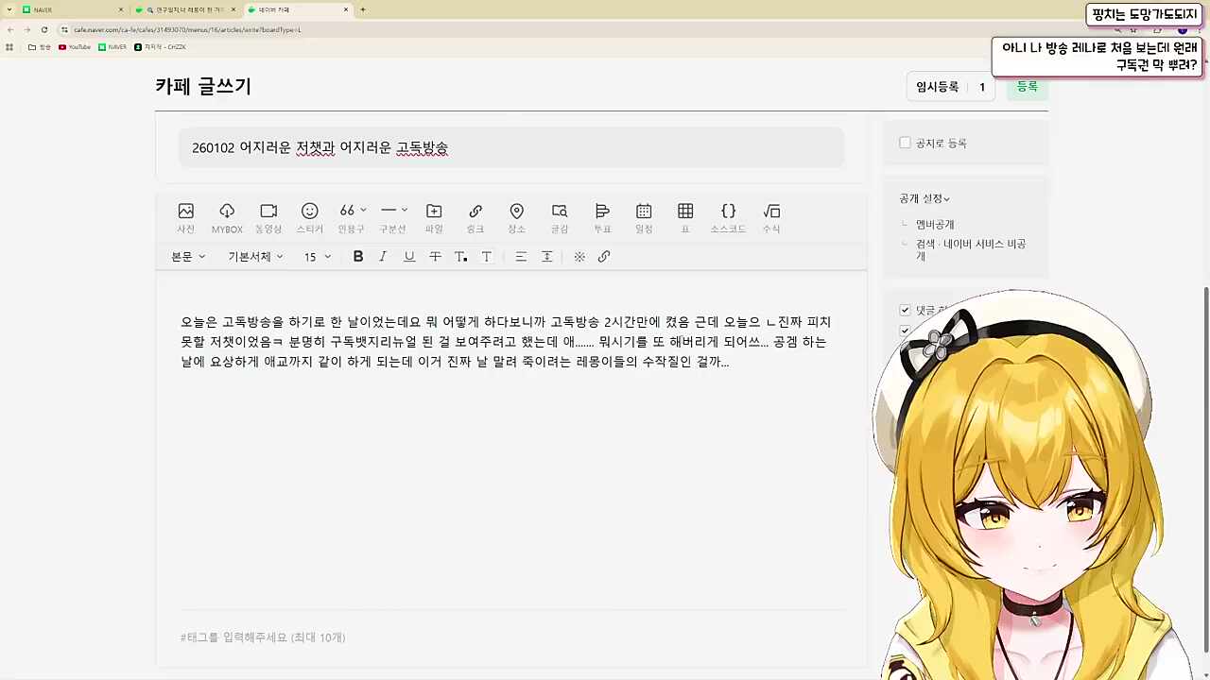The height and width of the screenshot is (680, 1210).
Task: Open the NAVER bookmark in bookmarks bar
Action: (x=112, y=47)
